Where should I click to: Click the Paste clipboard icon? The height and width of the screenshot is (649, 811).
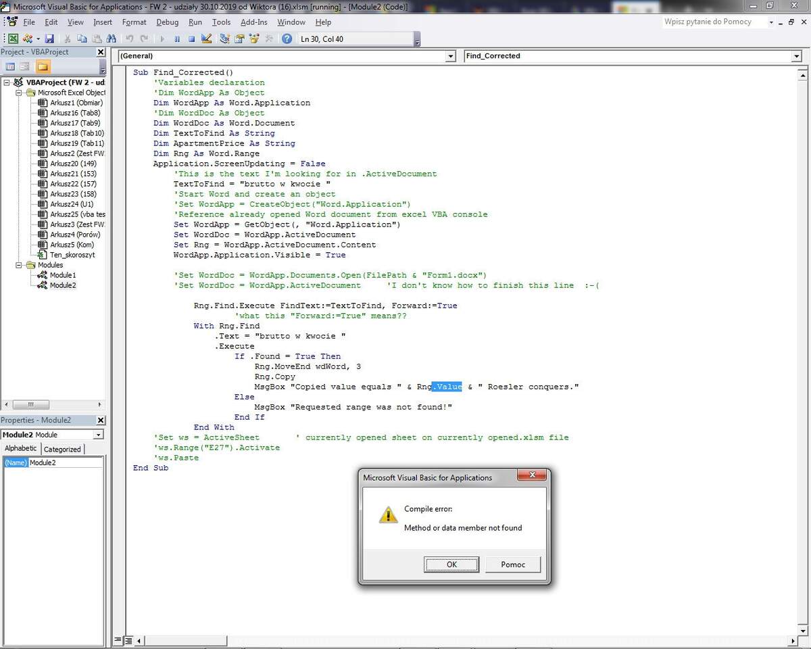click(x=97, y=39)
